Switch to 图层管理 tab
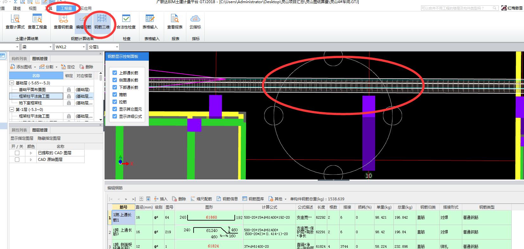Screen dimensions: 524x249 point(40,130)
